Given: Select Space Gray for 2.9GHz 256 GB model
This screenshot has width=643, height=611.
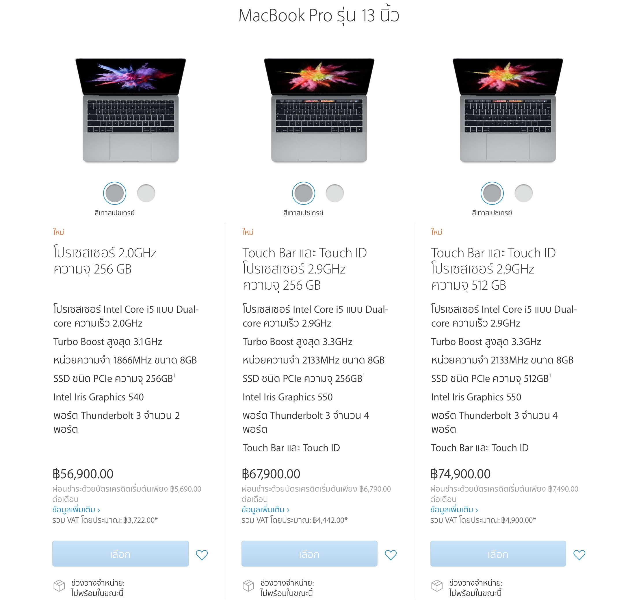Looking at the screenshot, I should [304, 193].
